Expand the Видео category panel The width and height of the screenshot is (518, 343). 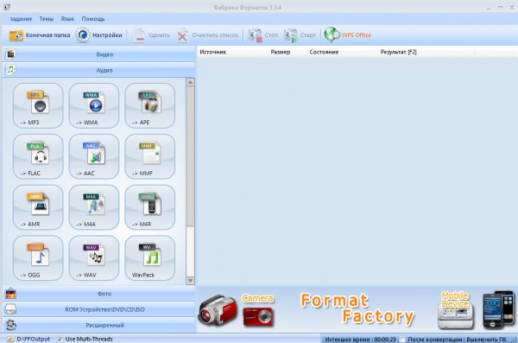pos(98,54)
